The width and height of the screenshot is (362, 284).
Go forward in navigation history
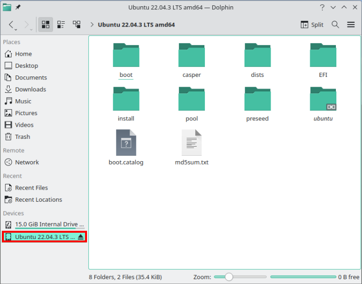[26, 25]
